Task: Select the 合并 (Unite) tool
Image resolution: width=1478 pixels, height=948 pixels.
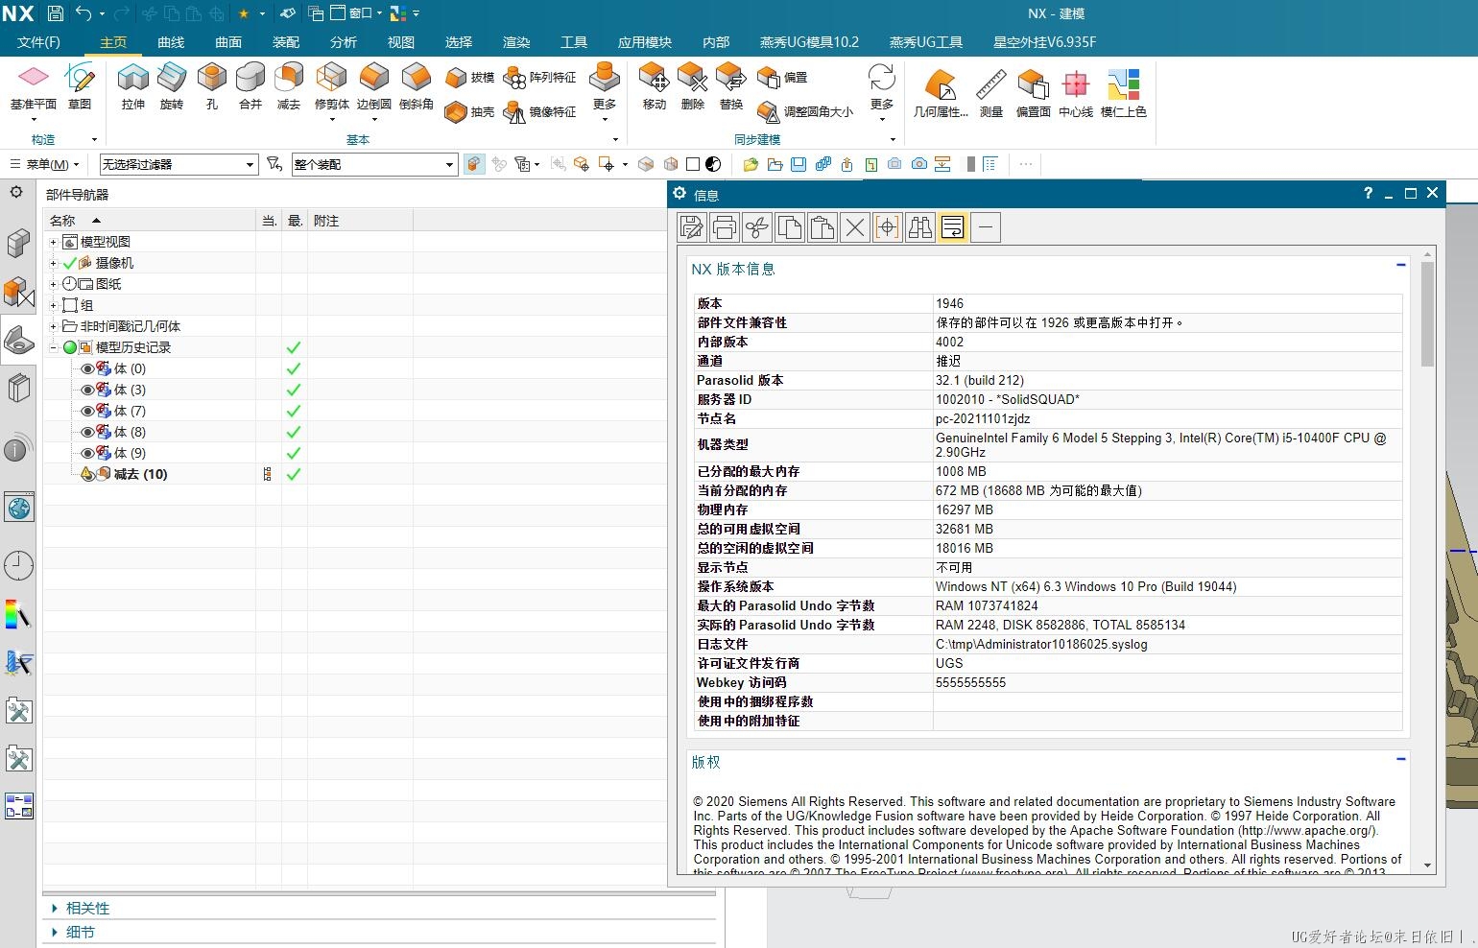Action: 250,86
